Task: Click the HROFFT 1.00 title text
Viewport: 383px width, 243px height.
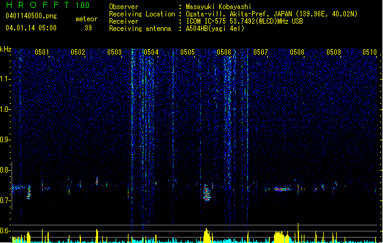Action: [48, 5]
